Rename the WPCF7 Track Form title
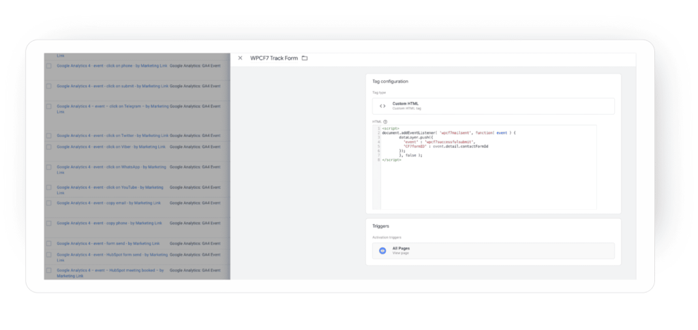The image size is (698, 330). click(x=274, y=58)
